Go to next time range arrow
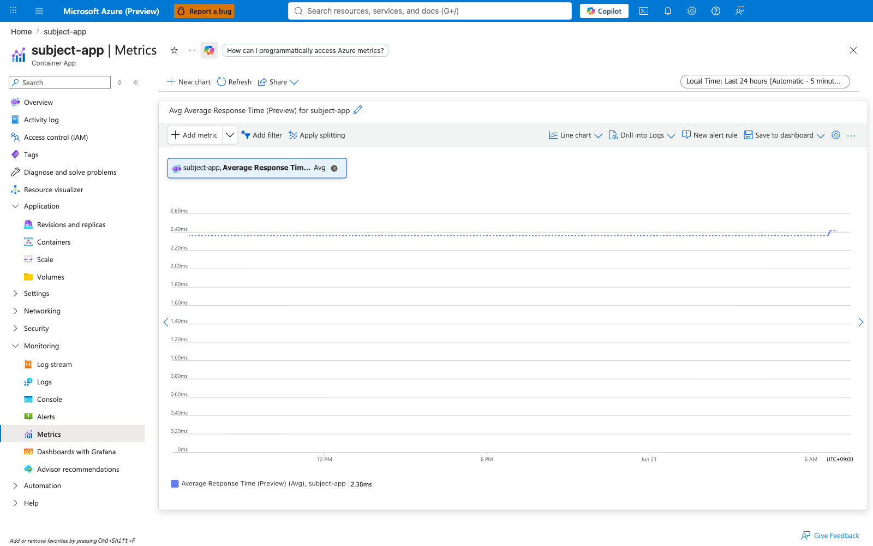The image size is (873, 546). 861,322
